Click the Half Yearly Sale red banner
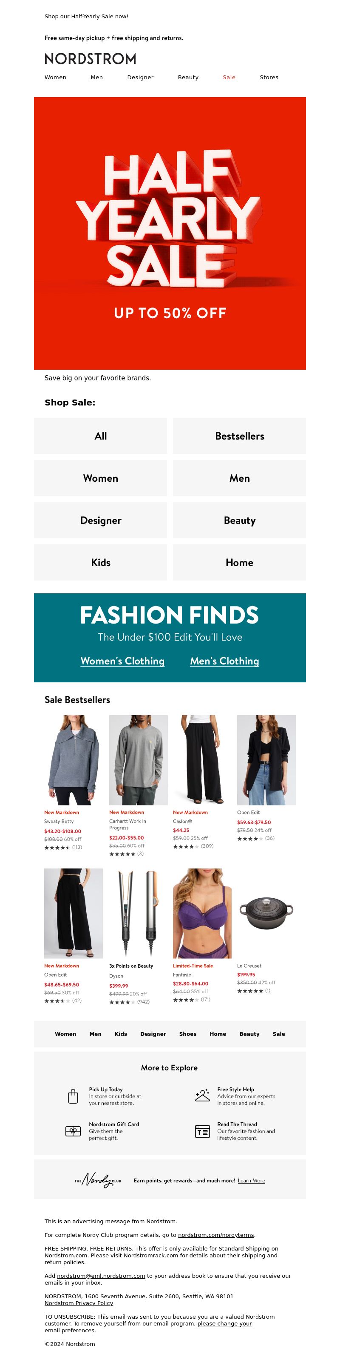The image size is (340, 1360). (x=170, y=233)
